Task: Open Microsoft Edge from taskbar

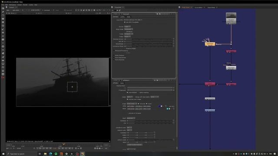Action: (x=50, y=154)
